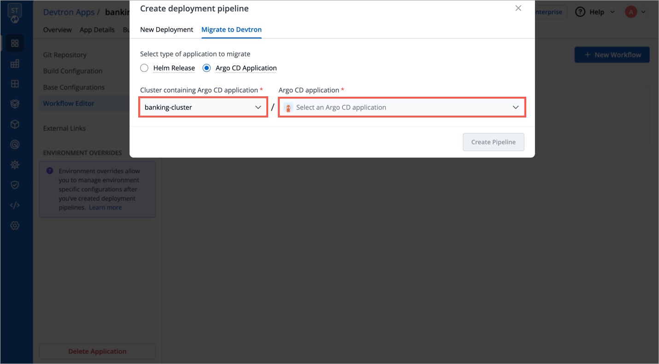Open Global Configurations gear icon at sidebar bottom

(x=14, y=225)
